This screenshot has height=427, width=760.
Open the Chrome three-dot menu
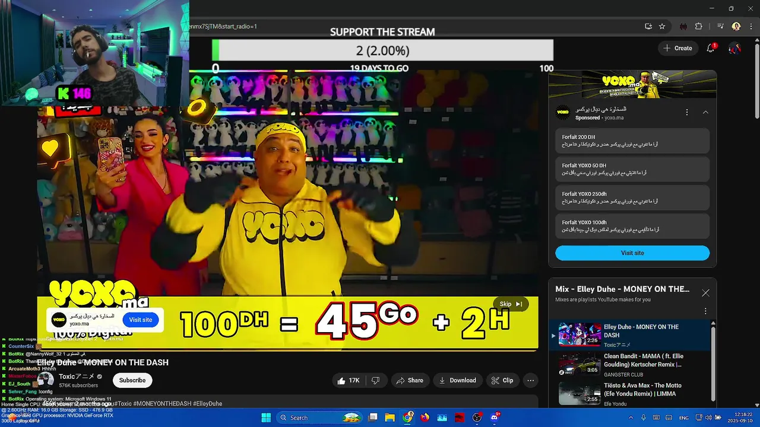(750, 26)
